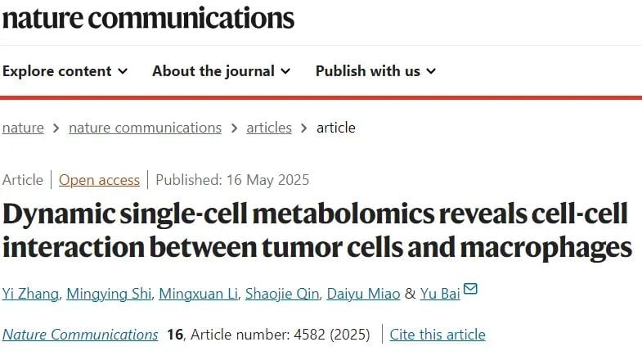The width and height of the screenshot is (642, 351).
Task: Click the envelope icon beside Yu Bai
Action: (470, 290)
